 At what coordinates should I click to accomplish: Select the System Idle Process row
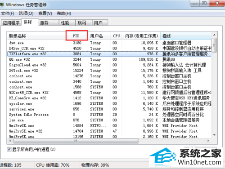(109, 115)
